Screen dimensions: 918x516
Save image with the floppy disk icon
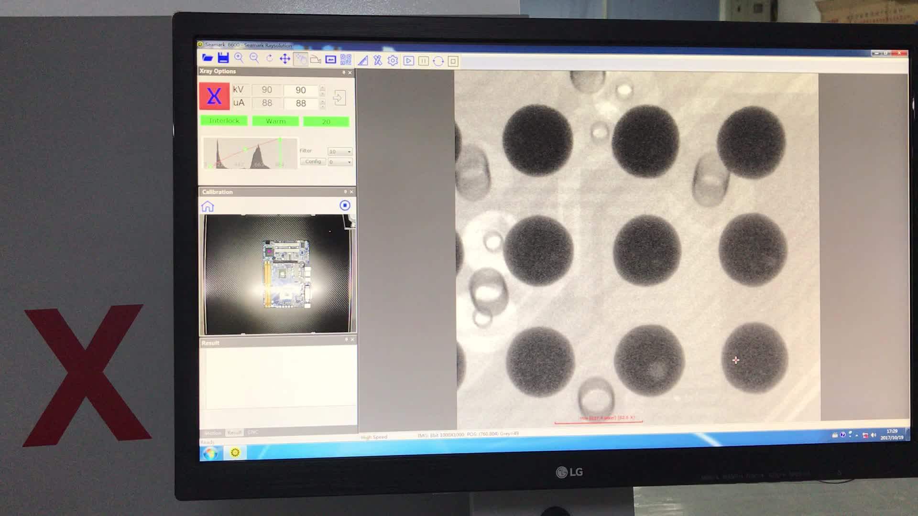[223, 58]
